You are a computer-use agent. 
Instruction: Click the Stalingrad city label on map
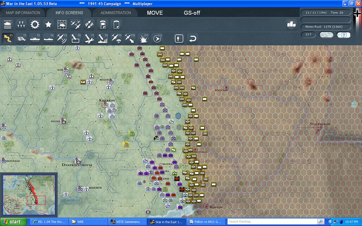tap(320, 124)
